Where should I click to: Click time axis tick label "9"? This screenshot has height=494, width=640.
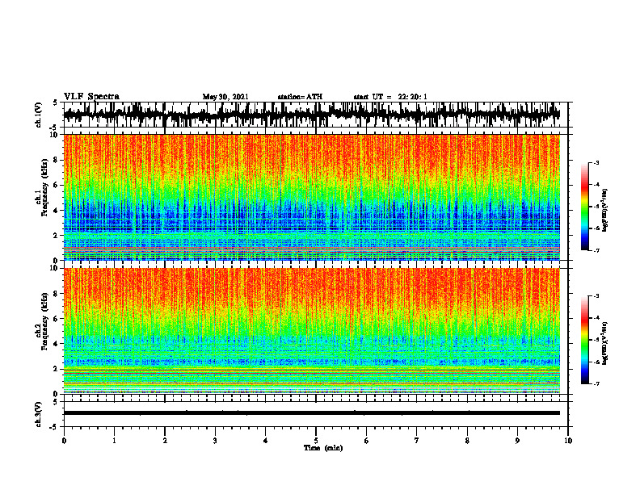[x=517, y=441]
